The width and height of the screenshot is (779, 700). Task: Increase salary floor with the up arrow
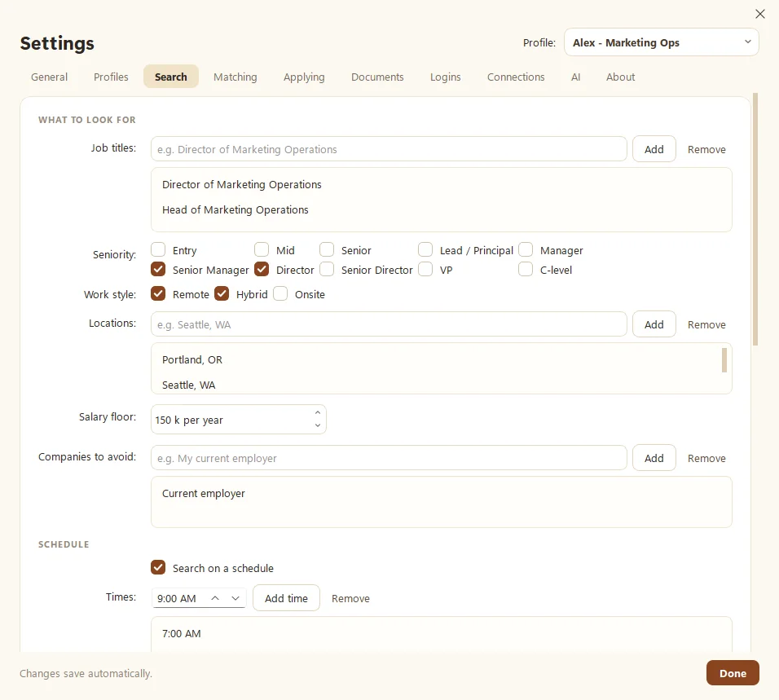pyautogui.click(x=318, y=413)
